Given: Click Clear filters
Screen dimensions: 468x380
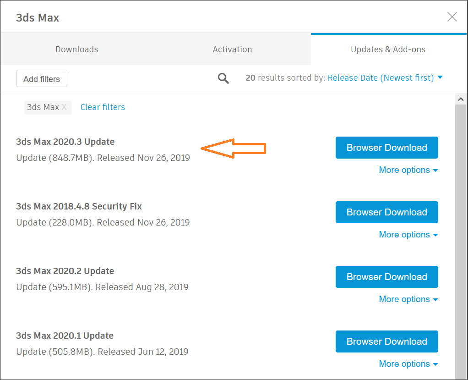Looking at the screenshot, I should [102, 107].
